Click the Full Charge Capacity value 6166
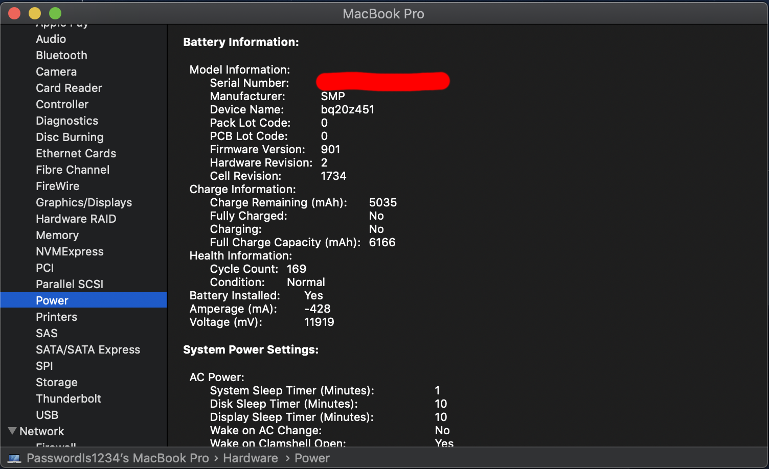This screenshot has height=469, width=769. [382, 242]
